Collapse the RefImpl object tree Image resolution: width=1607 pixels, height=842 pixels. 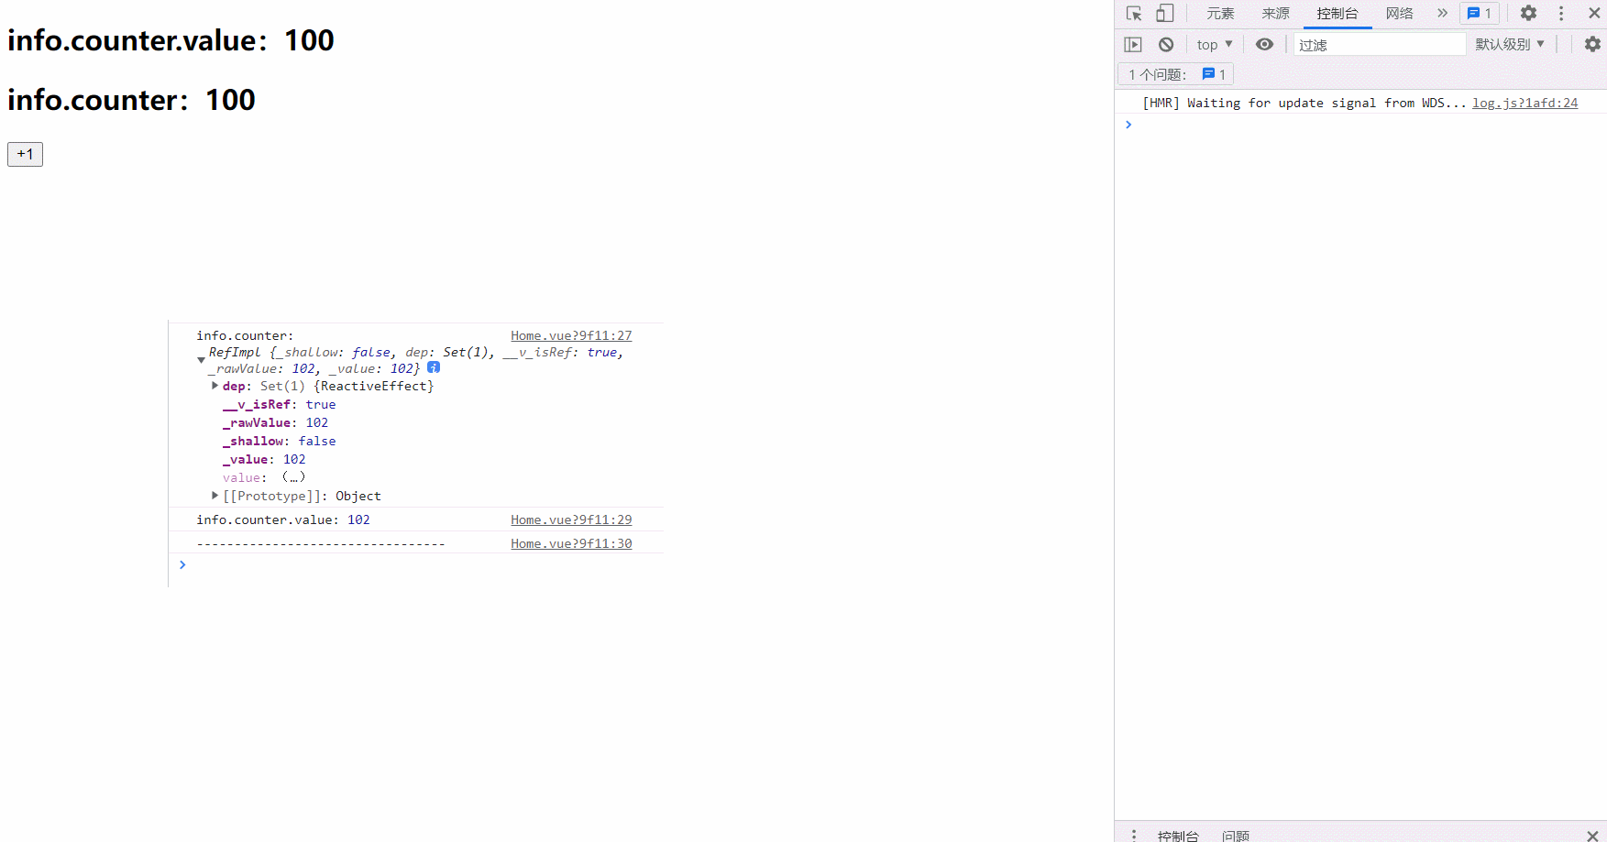[x=201, y=360]
